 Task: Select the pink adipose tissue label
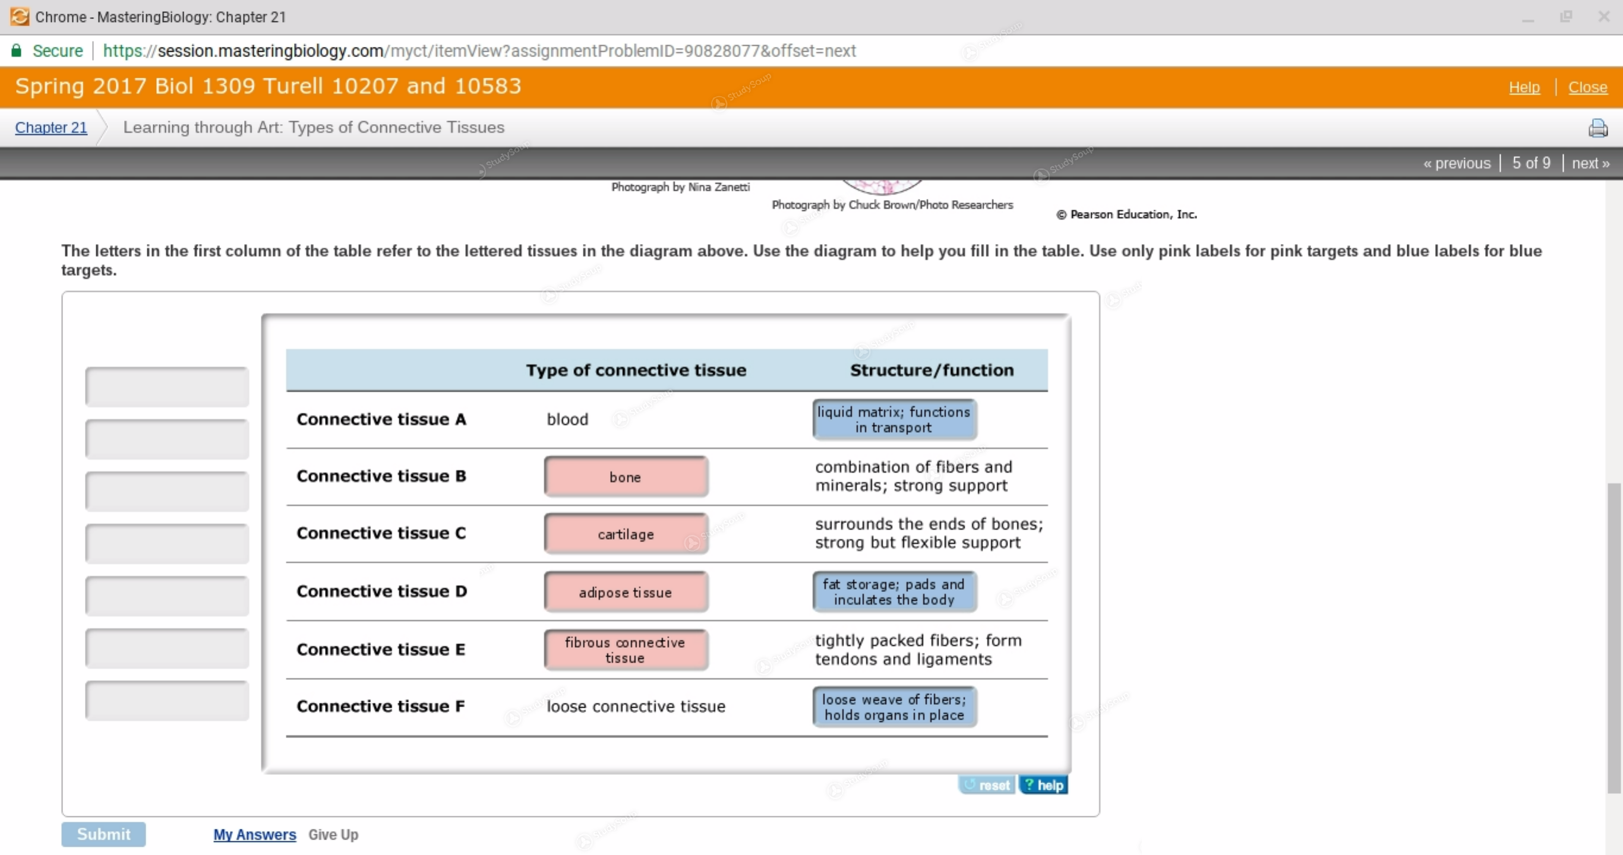pyautogui.click(x=625, y=592)
